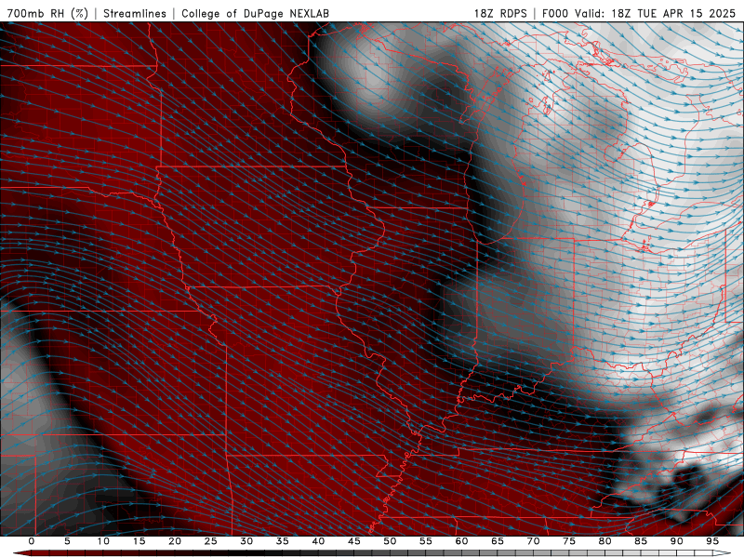The image size is (744, 558).
Task: Click the "18Z TUE APR 15 2025" valid time
Action: (x=673, y=13)
